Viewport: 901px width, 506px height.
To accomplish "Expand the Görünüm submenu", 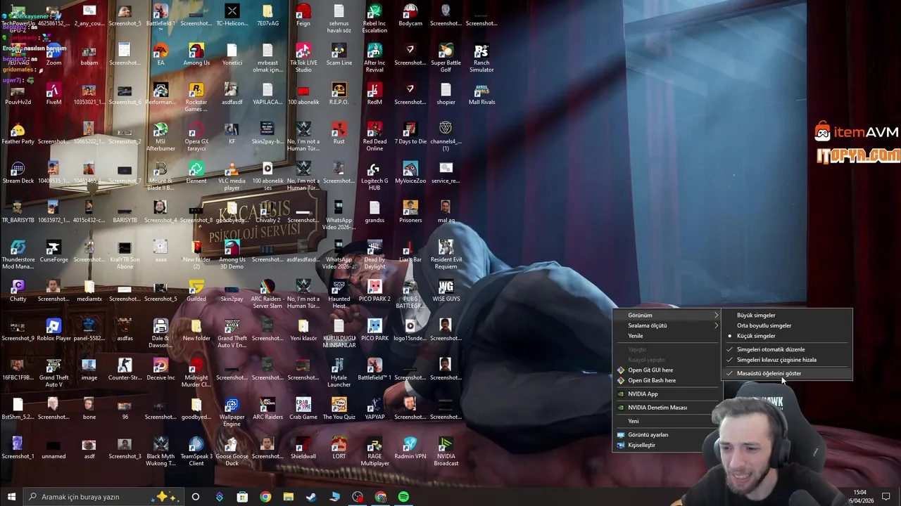I will pyautogui.click(x=667, y=316).
